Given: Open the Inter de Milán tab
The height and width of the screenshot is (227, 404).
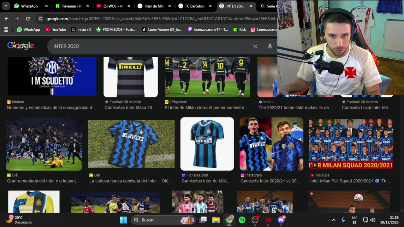Looking at the screenshot, I should 154,6.
